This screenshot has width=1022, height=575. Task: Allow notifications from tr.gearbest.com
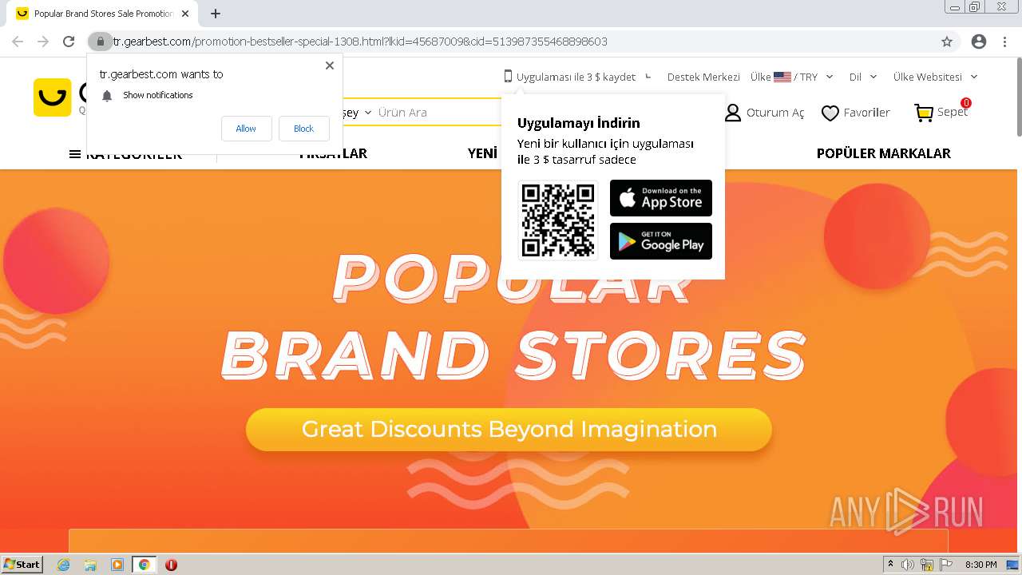[246, 129]
